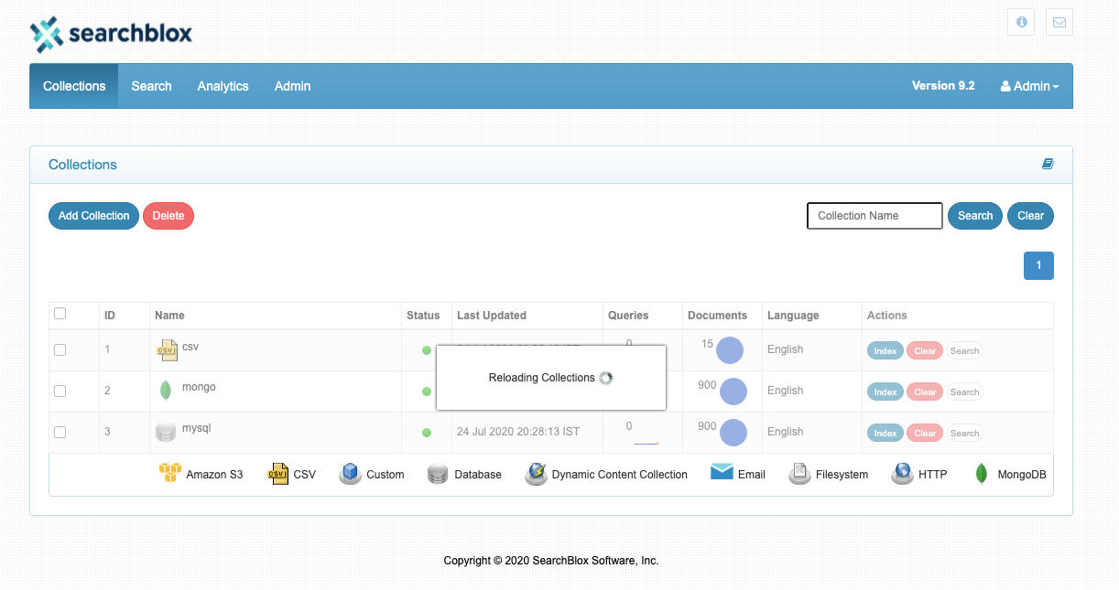Click the mongo collection name
1119x590 pixels.
coord(199,387)
